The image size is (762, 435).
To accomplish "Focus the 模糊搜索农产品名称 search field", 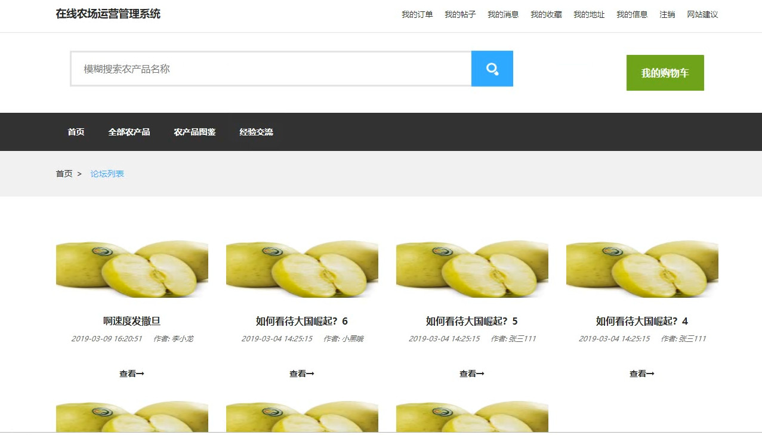I will click(271, 69).
